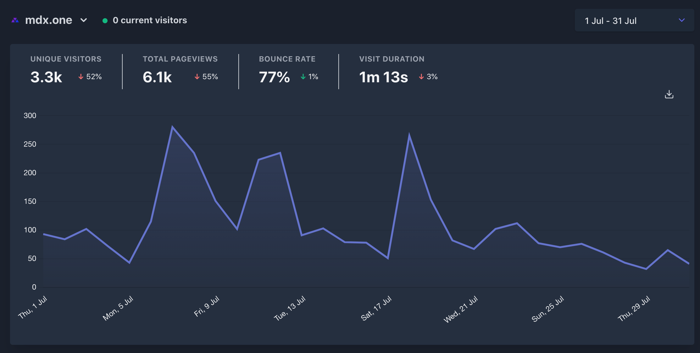Click the date picker chevron arrow
The width and height of the screenshot is (700, 353).
[x=681, y=20]
